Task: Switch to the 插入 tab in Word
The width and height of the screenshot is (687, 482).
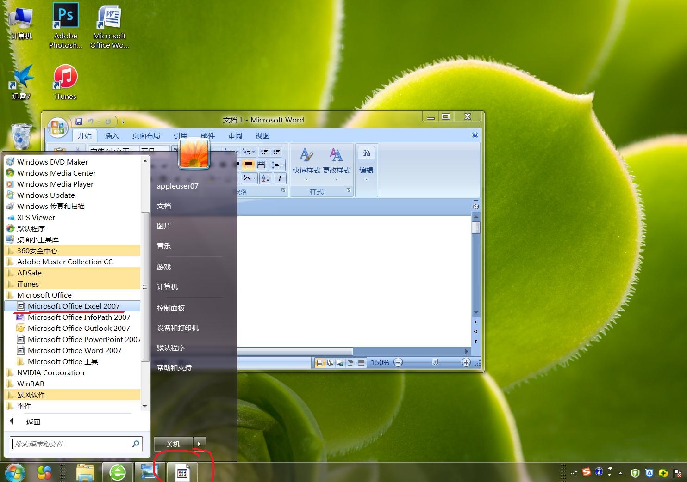Action: 112,135
